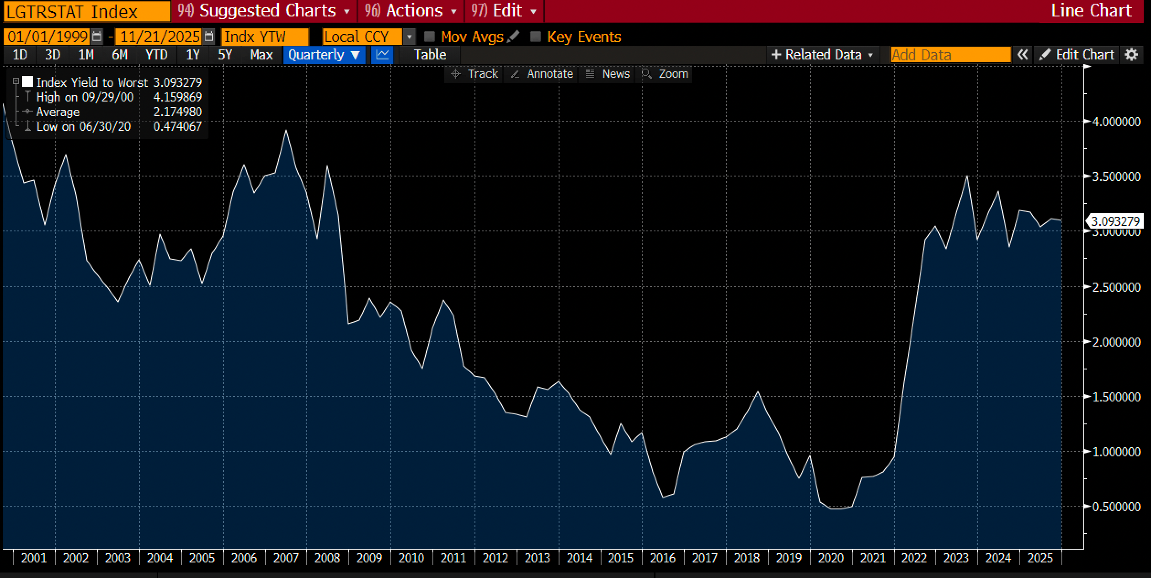Image resolution: width=1151 pixels, height=578 pixels.
Task: Click the start date calendar icon
Action: pyautogui.click(x=96, y=37)
